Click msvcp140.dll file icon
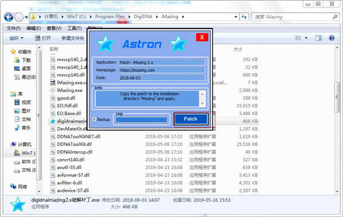This screenshot has height=217, width=343. tap(53, 75)
